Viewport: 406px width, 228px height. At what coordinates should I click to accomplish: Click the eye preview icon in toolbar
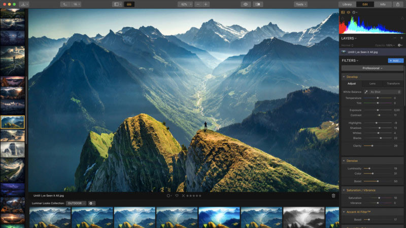245,4
